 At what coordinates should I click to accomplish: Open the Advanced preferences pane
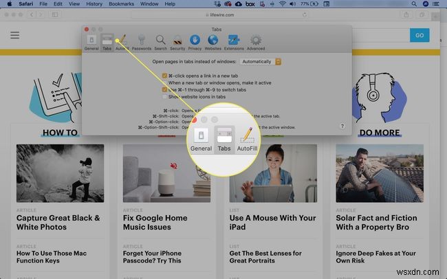[x=256, y=43]
